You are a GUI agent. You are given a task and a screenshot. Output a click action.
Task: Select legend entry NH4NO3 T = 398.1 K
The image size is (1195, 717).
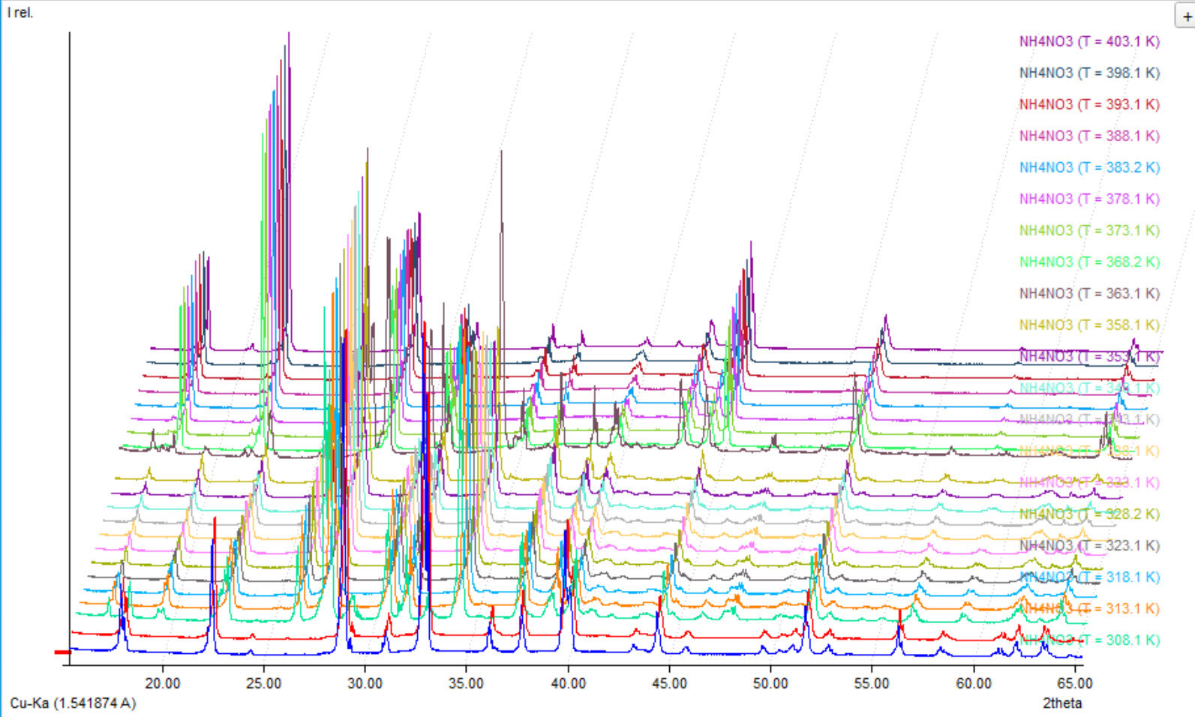[x=1088, y=73]
